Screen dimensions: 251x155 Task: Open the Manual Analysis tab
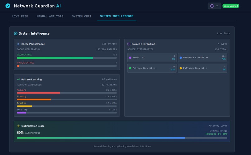[50, 16]
